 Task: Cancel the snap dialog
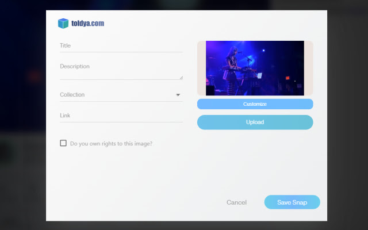click(x=236, y=202)
